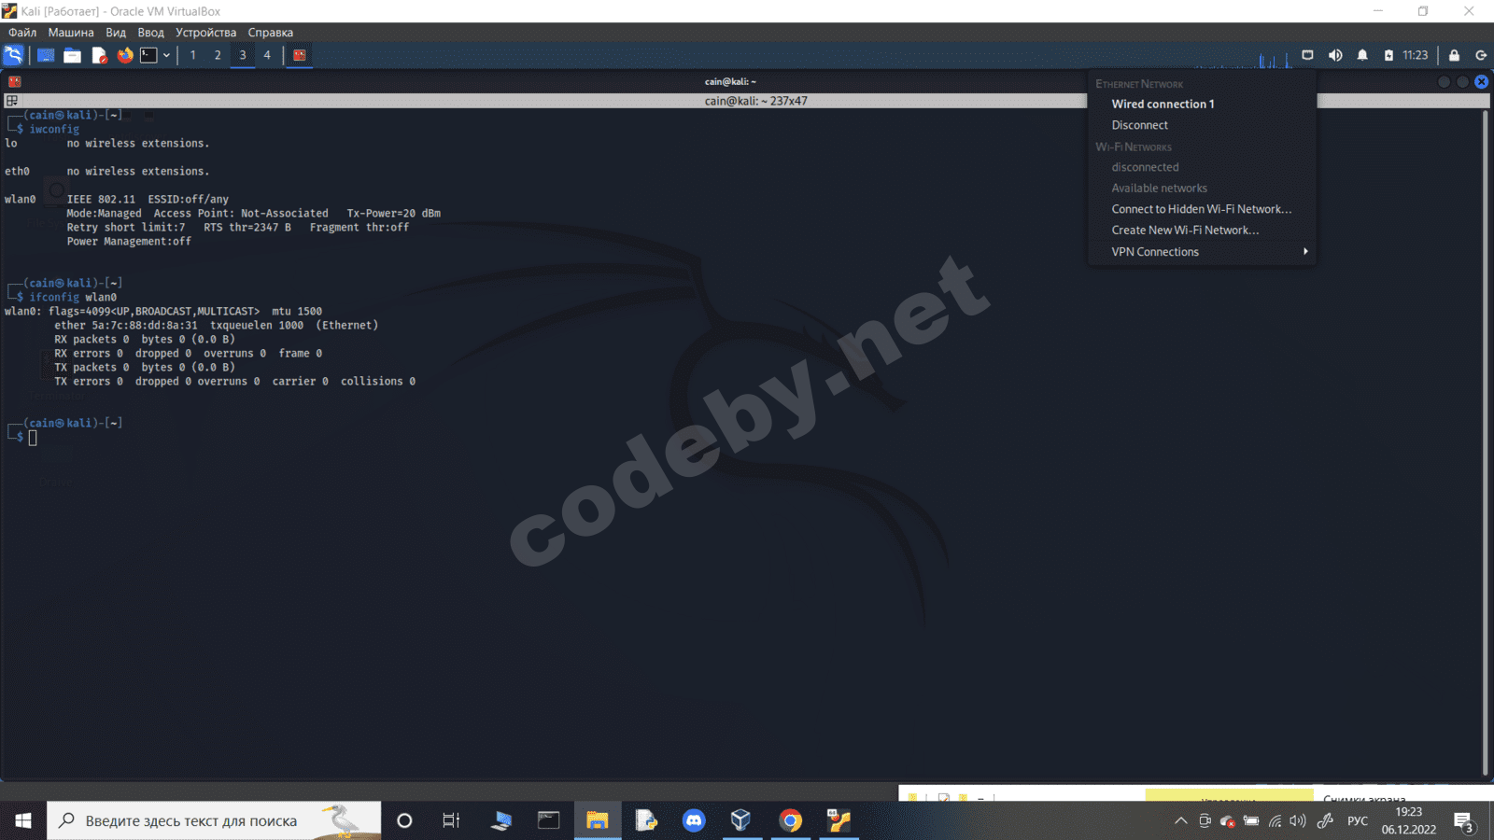Click the power manager battery icon
The height and width of the screenshot is (840, 1494).
click(1388, 55)
